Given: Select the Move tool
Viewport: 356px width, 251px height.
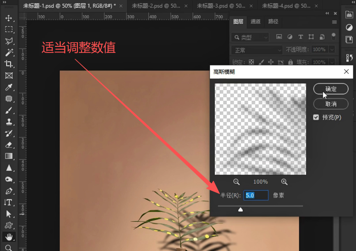Looking at the screenshot, I should click(x=9, y=18).
